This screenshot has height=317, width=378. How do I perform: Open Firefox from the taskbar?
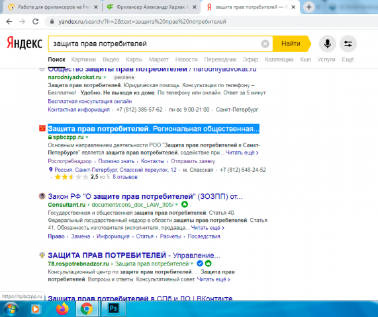point(62,309)
